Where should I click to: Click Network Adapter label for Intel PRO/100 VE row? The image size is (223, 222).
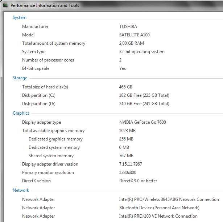tap(38, 216)
